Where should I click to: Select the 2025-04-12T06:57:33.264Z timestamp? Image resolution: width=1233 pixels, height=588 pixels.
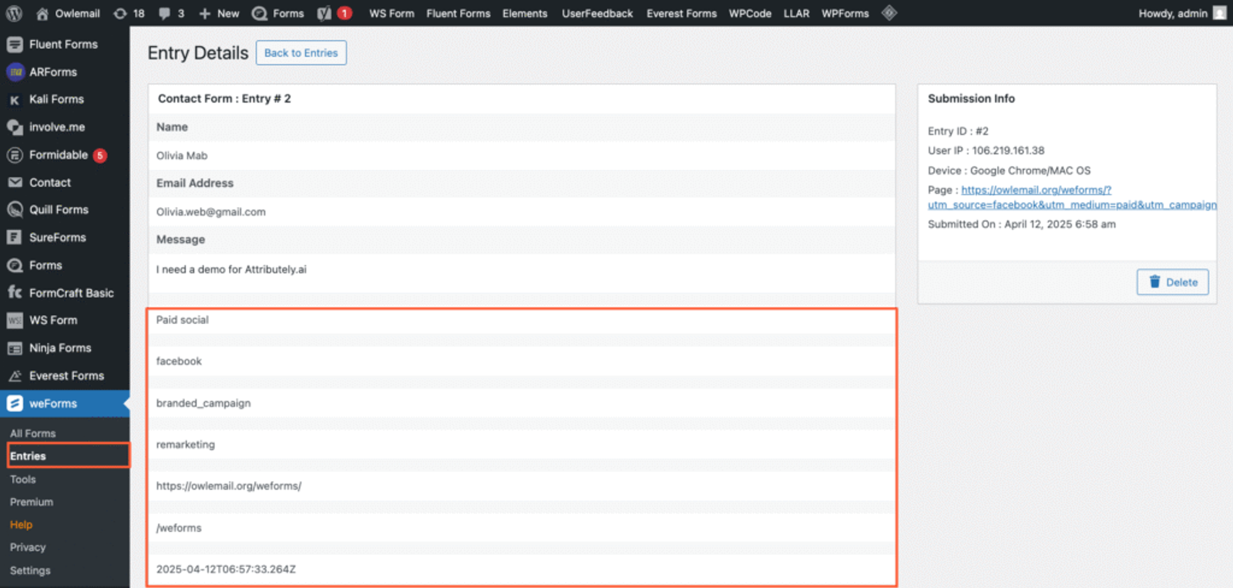[x=226, y=570]
